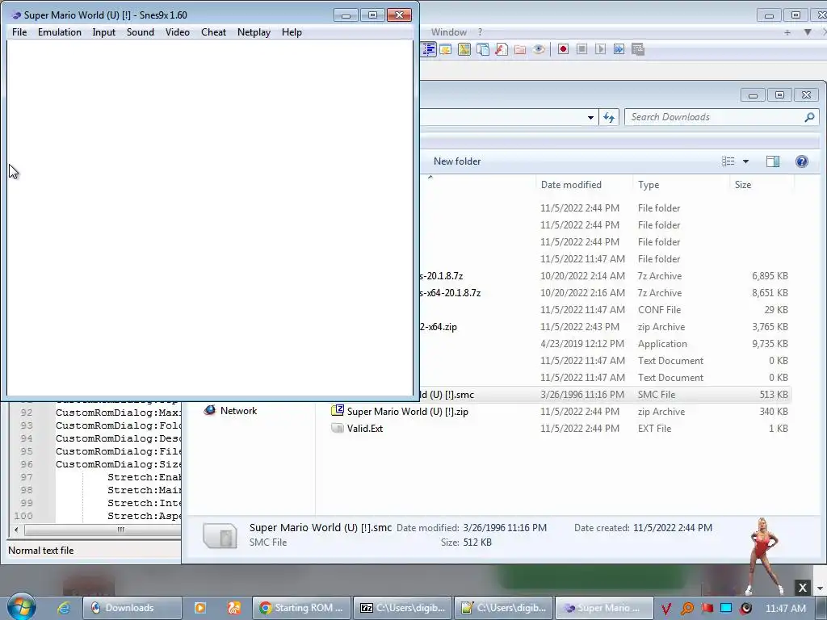Start macro recording with the red record icon
This screenshot has height=620, width=827.
(563, 49)
